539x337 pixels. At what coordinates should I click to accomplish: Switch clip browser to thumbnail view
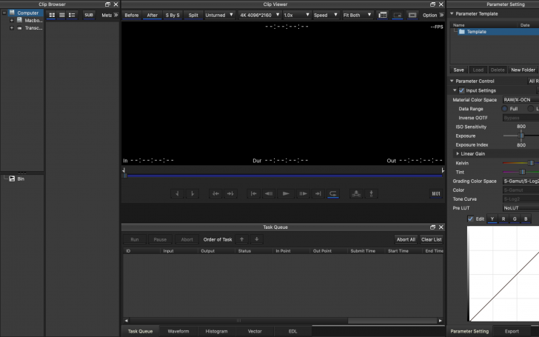coord(52,15)
